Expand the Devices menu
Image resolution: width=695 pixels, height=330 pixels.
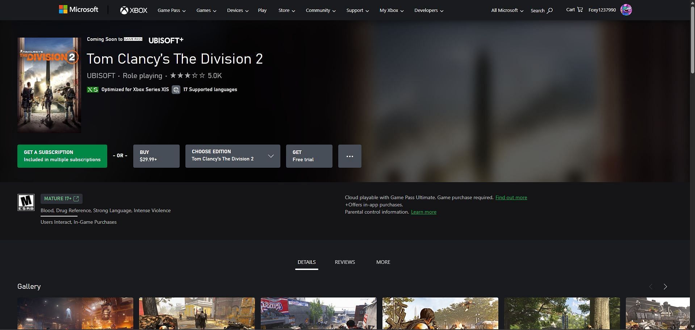point(238,10)
